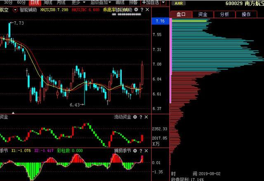Viewport: 264px width, 181px height.
Task: Close the 捕捞季节 indicator panel
Action: click(x=146, y=151)
